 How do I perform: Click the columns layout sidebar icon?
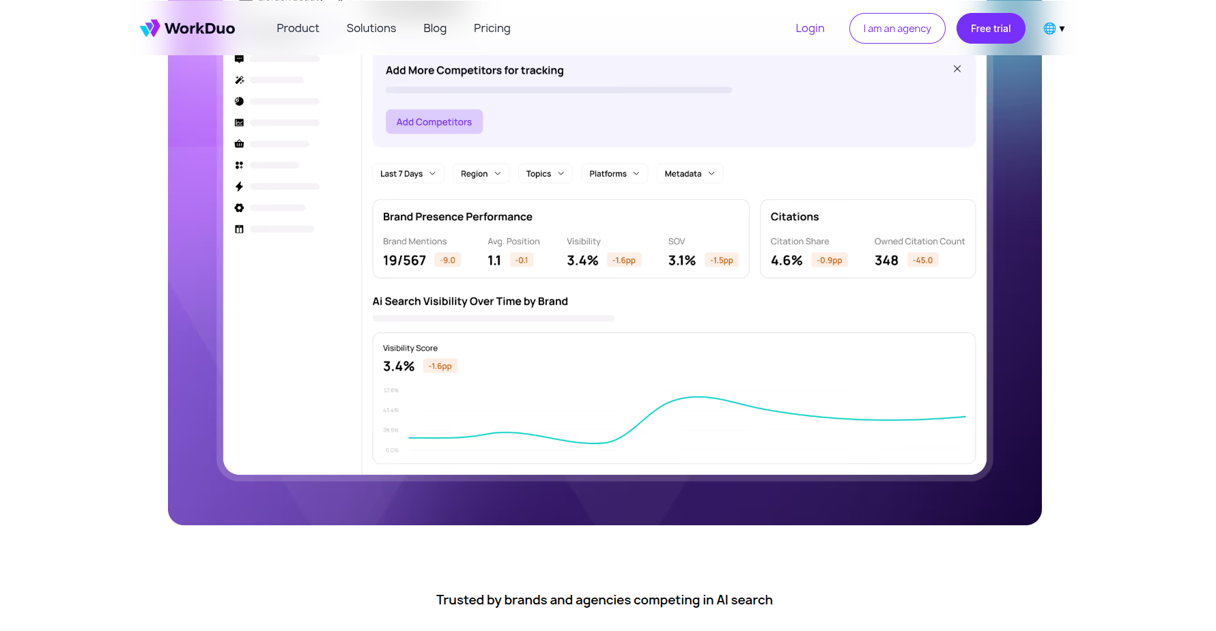click(x=239, y=229)
